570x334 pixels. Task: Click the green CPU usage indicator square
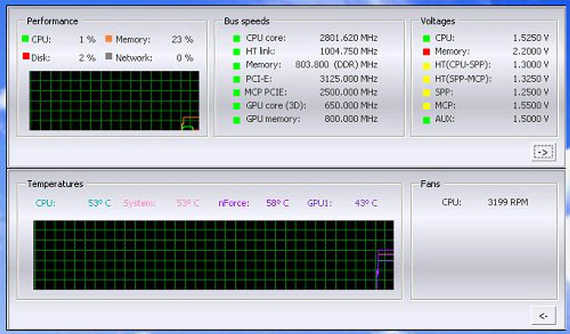tap(25, 39)
